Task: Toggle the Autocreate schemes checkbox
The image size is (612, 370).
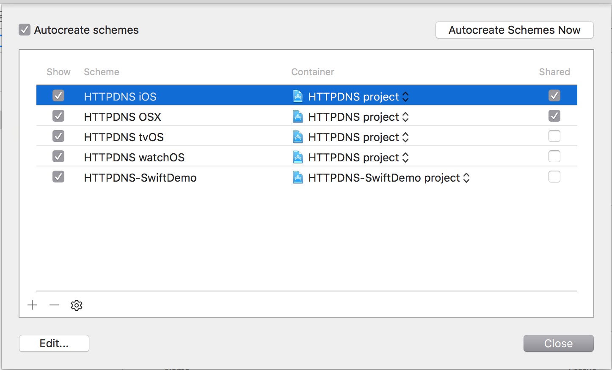Action: coord(25,30)
